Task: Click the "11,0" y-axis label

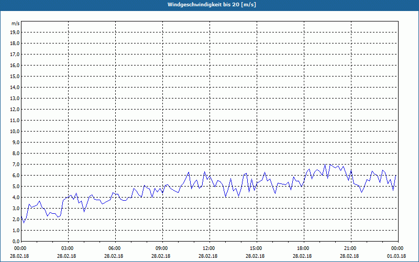Action: click(x=15, y=121)
